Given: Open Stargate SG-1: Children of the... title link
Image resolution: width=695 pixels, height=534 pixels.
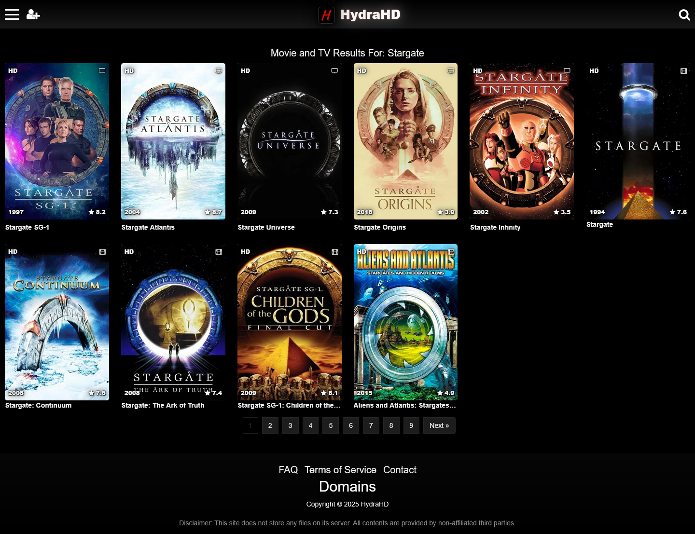Looking at the screenshot, I should coord(289,405).
